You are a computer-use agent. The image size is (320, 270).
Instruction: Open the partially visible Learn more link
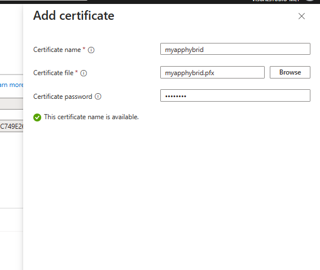pos(12,85)
